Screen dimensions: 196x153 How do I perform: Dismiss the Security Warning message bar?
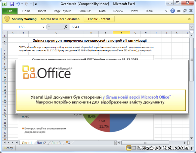pos(189,19)
